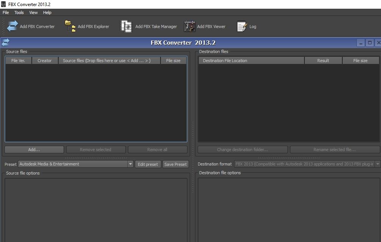The image size is (381, 242).
Task: Expand the Destination format dropdown
Action: pos(378,164)
